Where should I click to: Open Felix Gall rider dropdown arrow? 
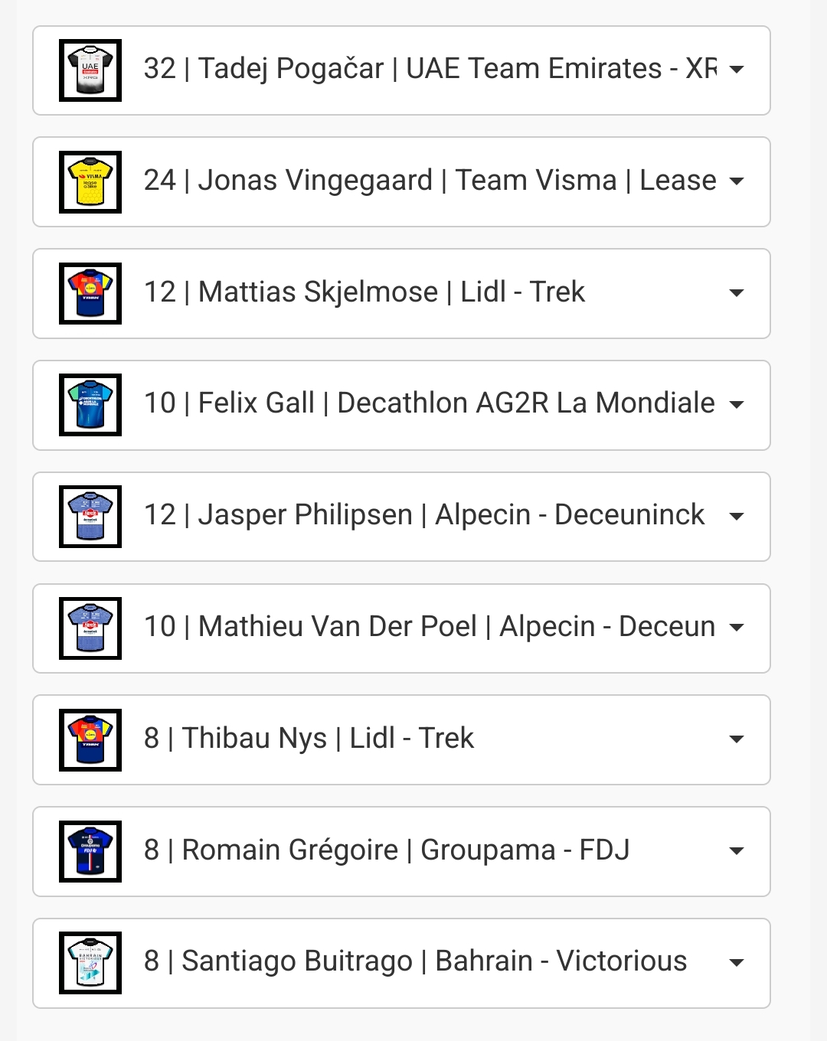(737, 405)
